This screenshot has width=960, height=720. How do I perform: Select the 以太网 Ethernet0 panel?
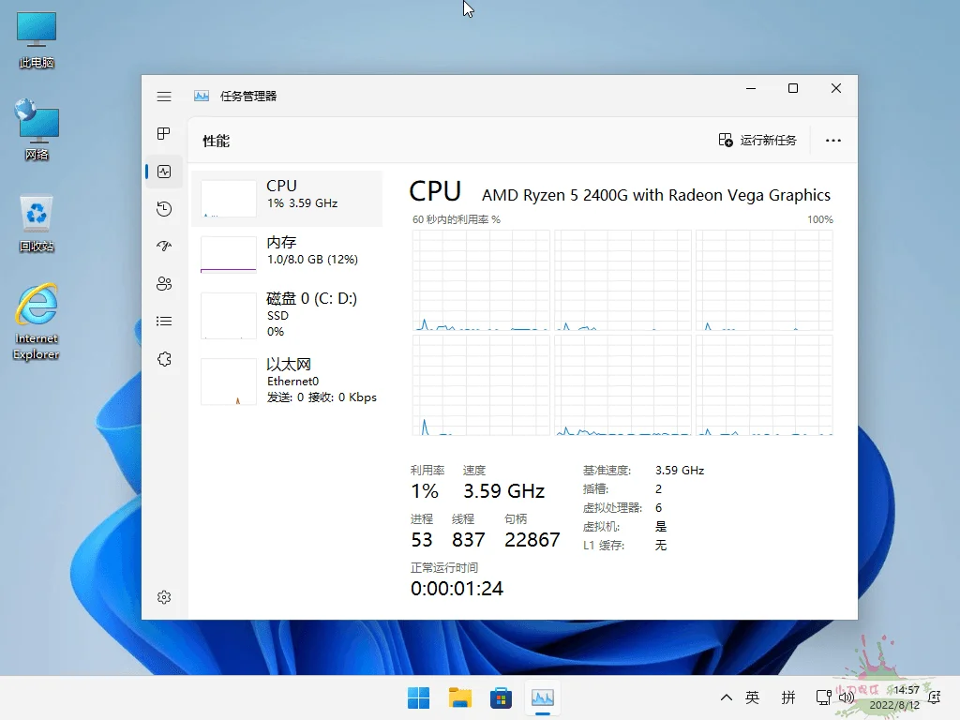287,379
